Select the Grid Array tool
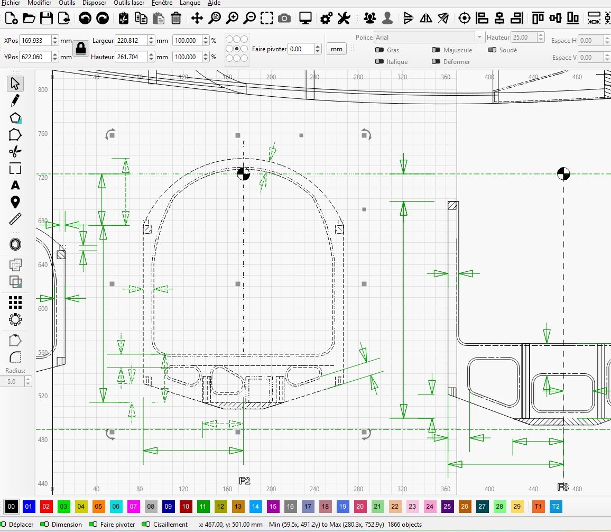Image resolution: width=611 pixels, height=532 pixels. click(15, 302)
